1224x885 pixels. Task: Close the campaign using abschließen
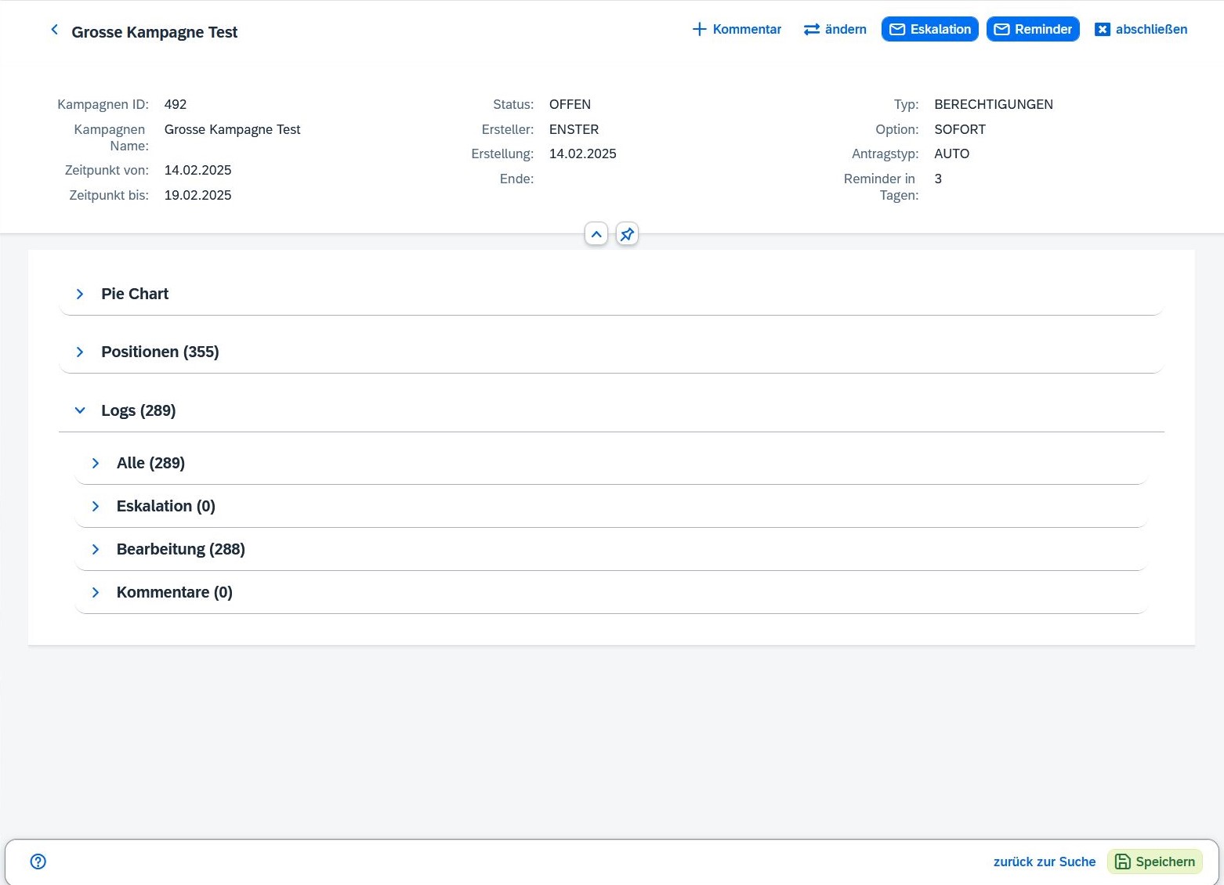[x=1141, y=29]
